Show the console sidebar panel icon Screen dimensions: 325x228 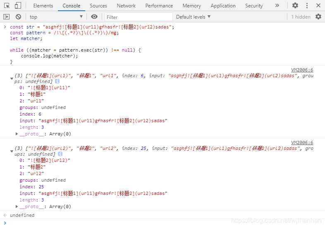click(7, 17)
